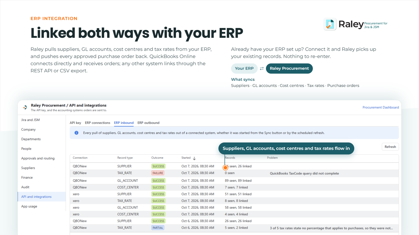
Task: Open Departments in sidebar
Action: click(x=31, y=139)
